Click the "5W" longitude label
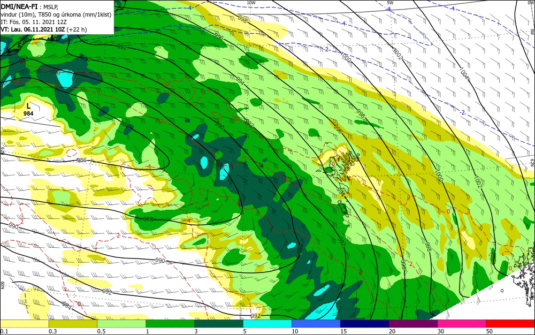Screen dimensions: 535x335 click(391, 3)
